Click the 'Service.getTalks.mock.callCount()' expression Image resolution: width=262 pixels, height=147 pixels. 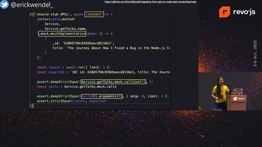click(x=113, y=82)
